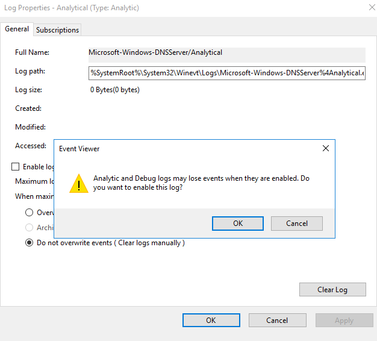377x341 pixels.
Task: Click the yellow warning triangle icon
Action: pos(79,184)
